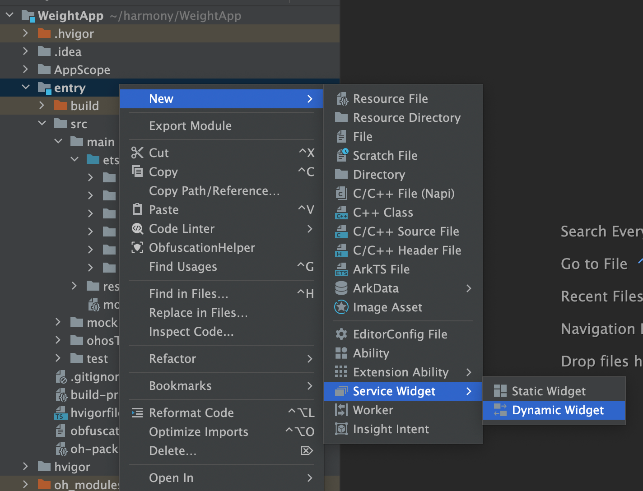
Task: Click the Scratch File icon
Action: click(x=342, y=156)
